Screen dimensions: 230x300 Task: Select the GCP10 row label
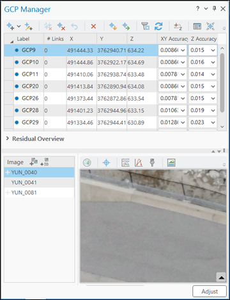pos(30,62)
